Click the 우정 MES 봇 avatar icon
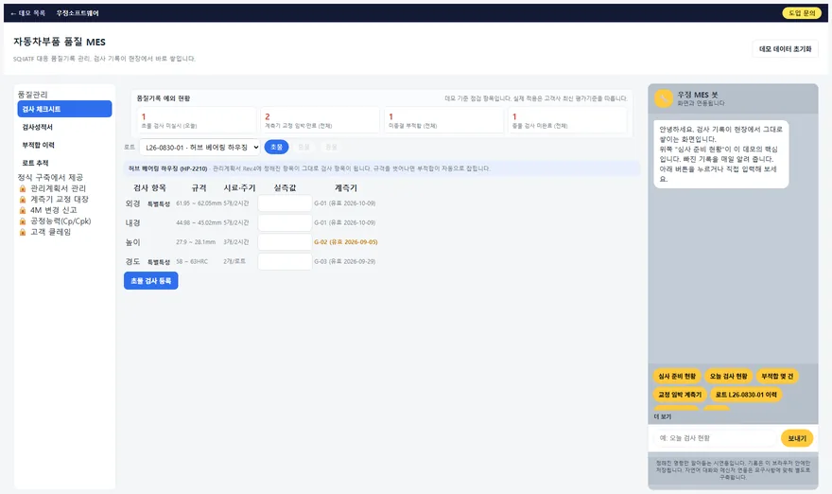Viewport: 832px width, 494px height. point(664,98)
